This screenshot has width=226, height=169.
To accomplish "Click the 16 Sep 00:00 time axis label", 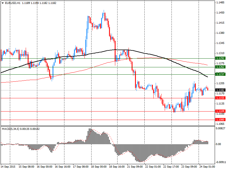I will [x=45, y=167].
